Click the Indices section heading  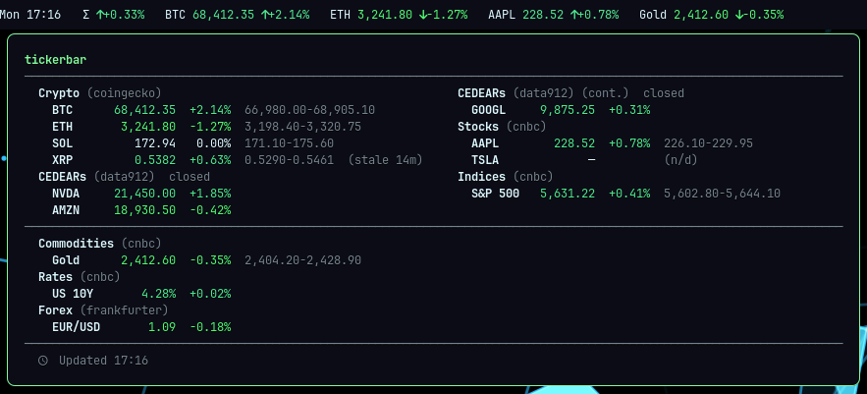click(x=481, y=177)
